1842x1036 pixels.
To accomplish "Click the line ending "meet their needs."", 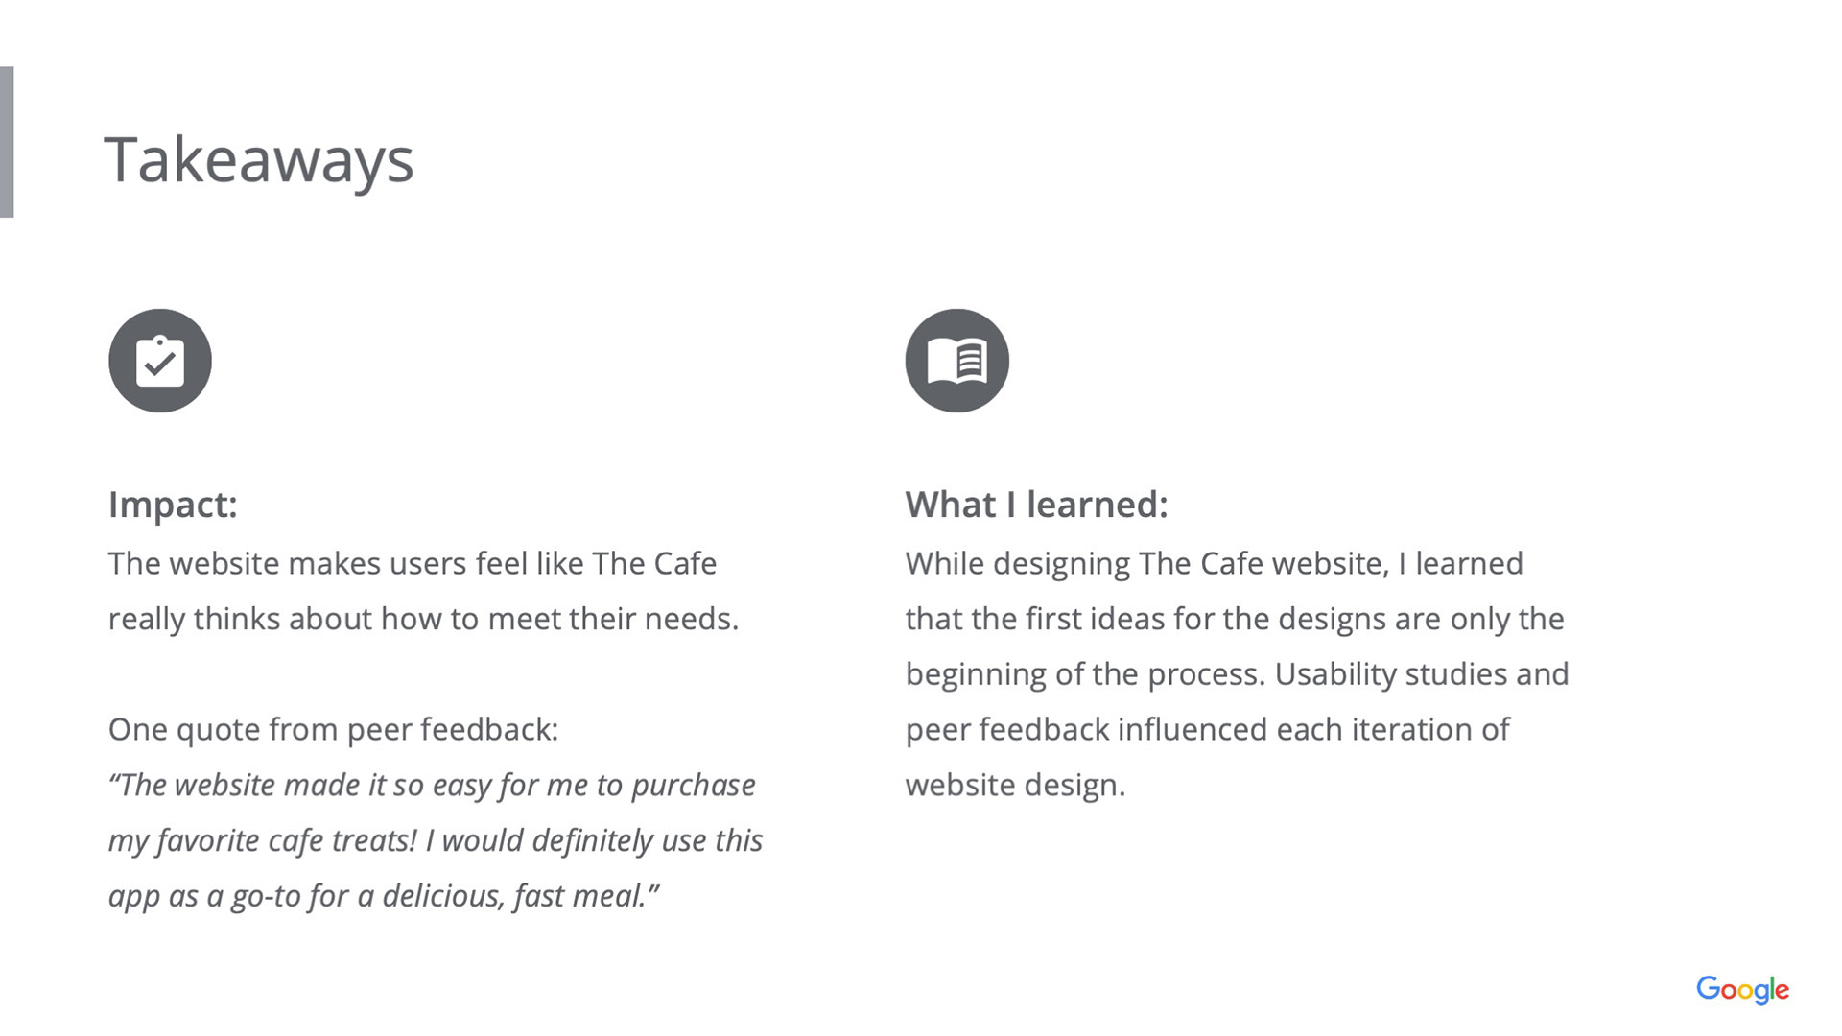I will click(423, 619).
